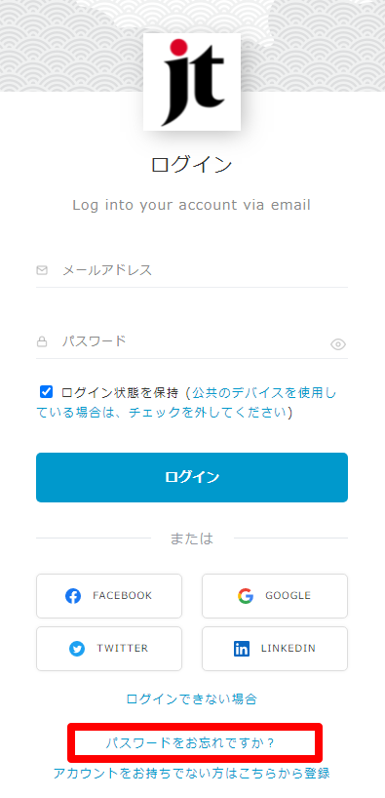Screen dimensions: 385x798
Task: Click the blue ログイン button
Action: pos(192,477)
